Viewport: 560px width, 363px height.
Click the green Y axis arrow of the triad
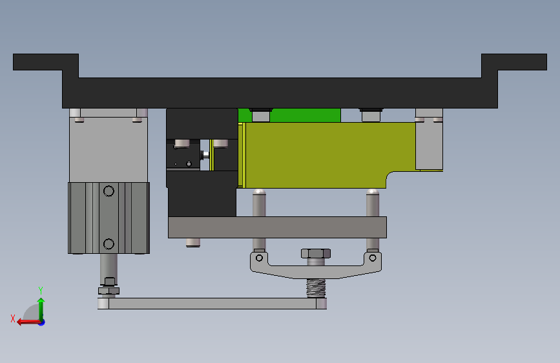point(41,309)
